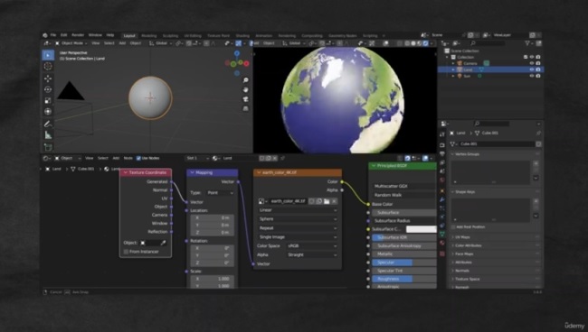Image resolution: width=588 pixels, height=332 pixels.
Task: Enable Add Rest Position checkbox
Action: (x=453, y=227)
